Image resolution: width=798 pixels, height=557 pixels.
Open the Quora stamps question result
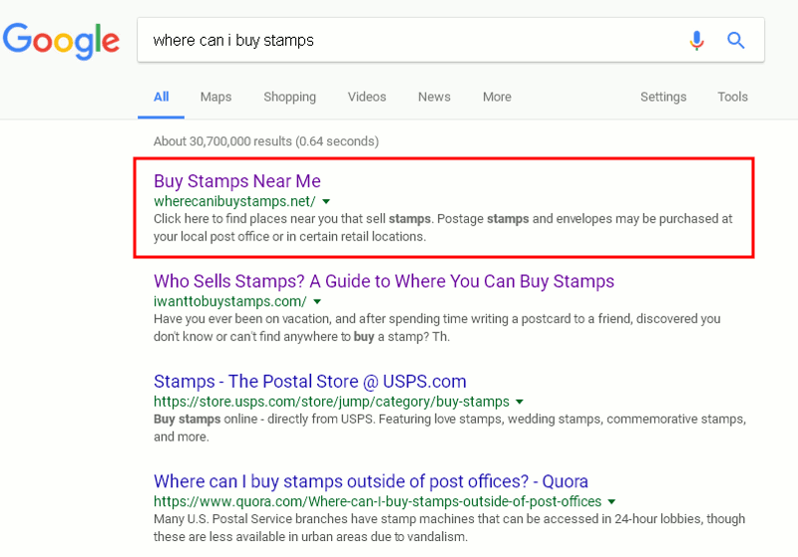coord(371,481)
